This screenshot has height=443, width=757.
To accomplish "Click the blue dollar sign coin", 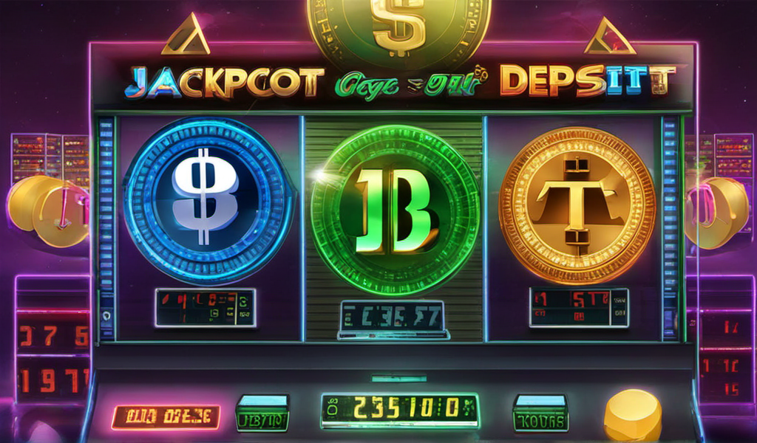I will [208, 199].
